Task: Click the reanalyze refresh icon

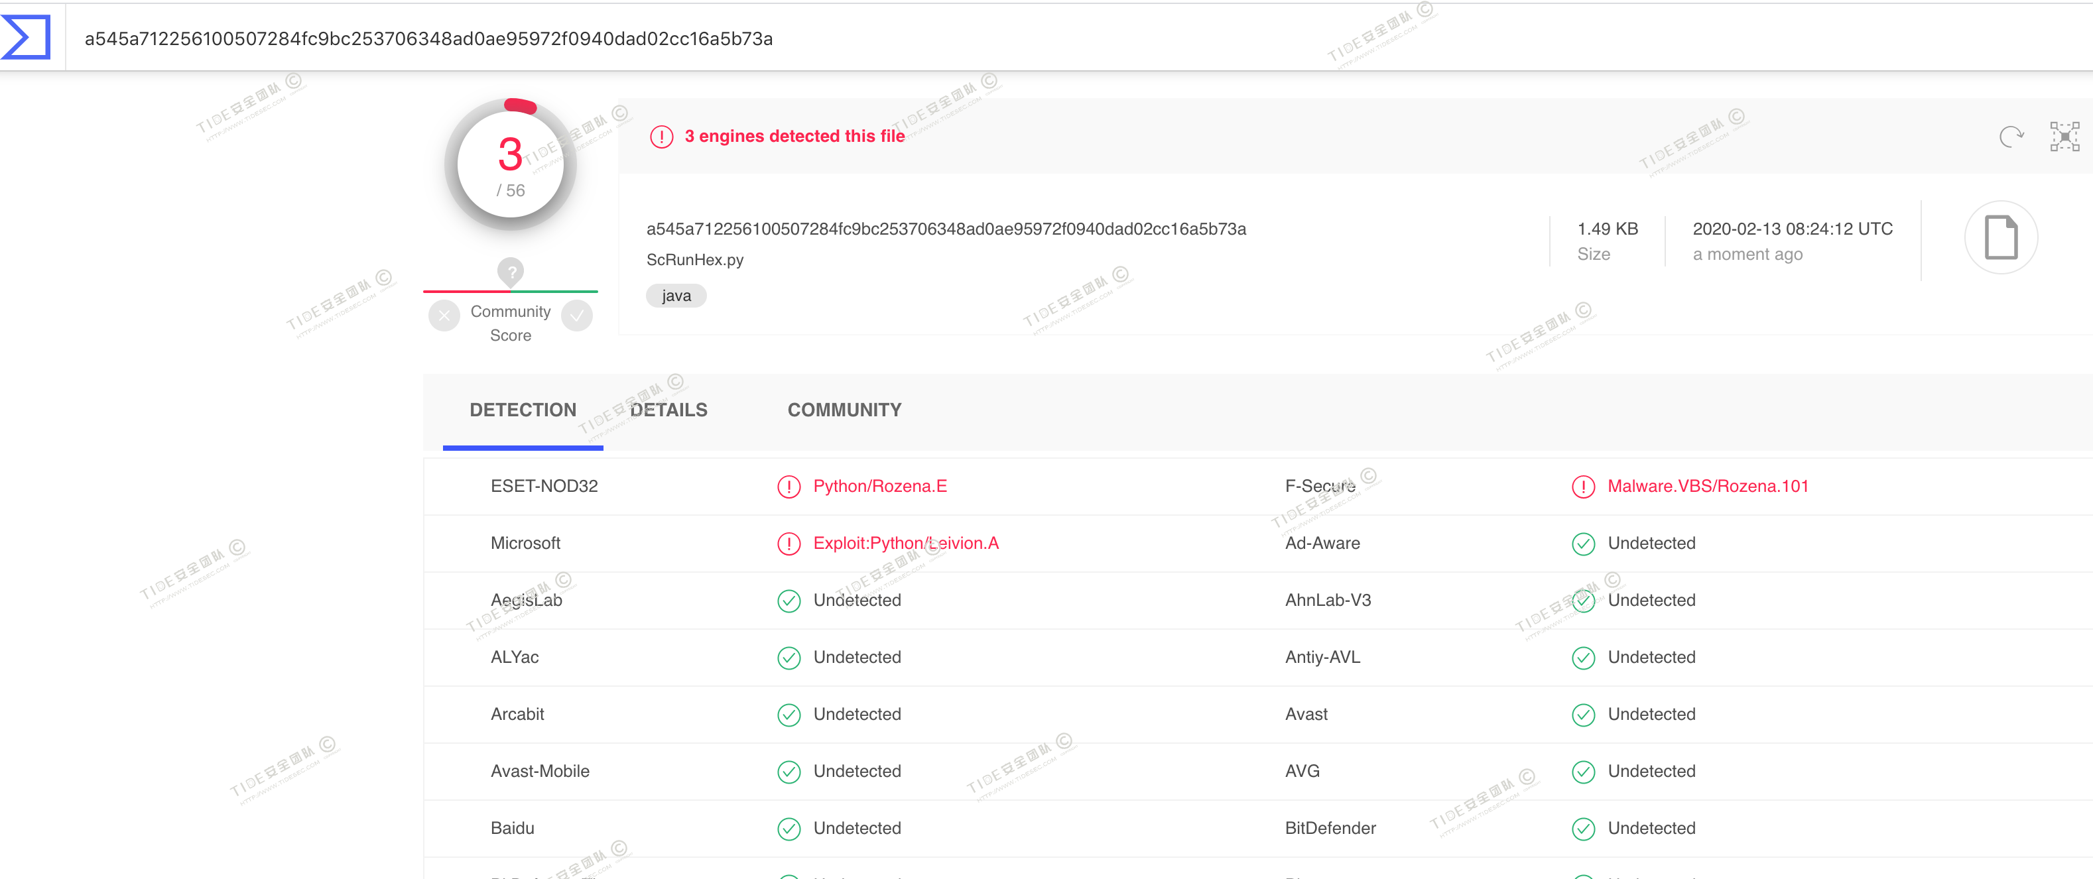Action: pyautogui.click(x=2010, y=137)
